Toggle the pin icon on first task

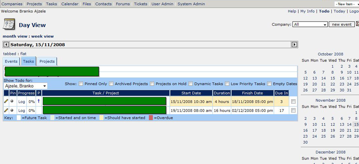(12, 101)
